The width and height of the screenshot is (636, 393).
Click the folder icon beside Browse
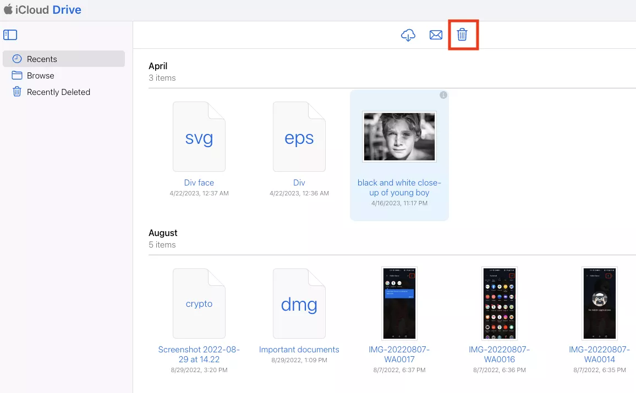click(17, 75)
